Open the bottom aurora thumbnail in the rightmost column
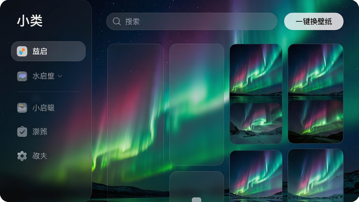The width and height of the screenshot is (359, 202). coord(316,175)
